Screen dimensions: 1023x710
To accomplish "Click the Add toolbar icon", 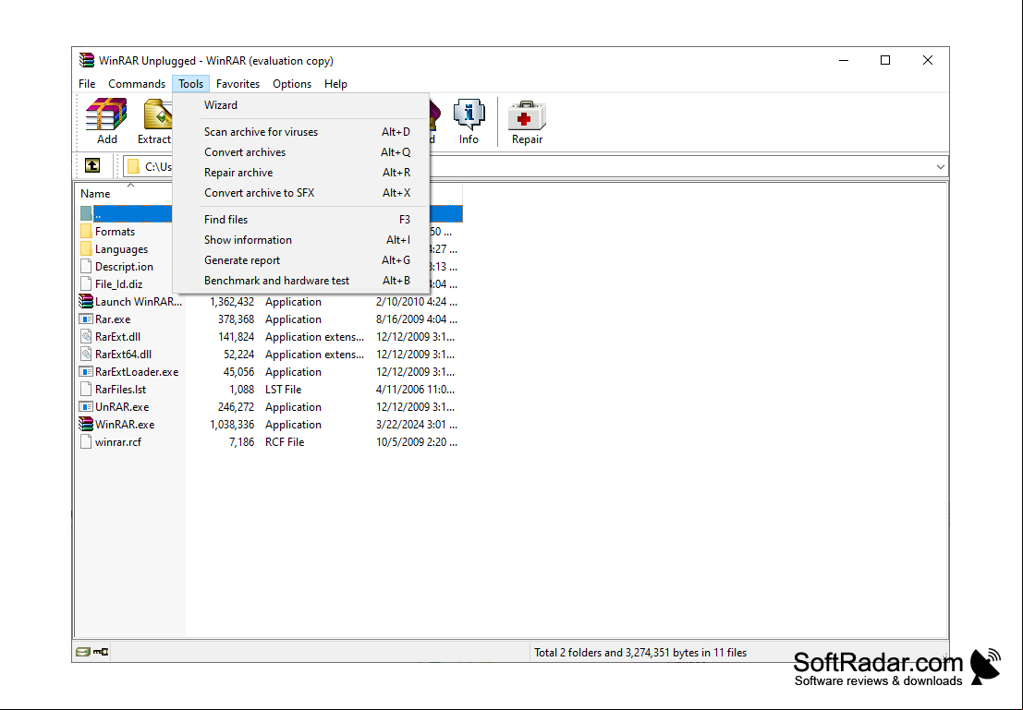I will 106,121.
